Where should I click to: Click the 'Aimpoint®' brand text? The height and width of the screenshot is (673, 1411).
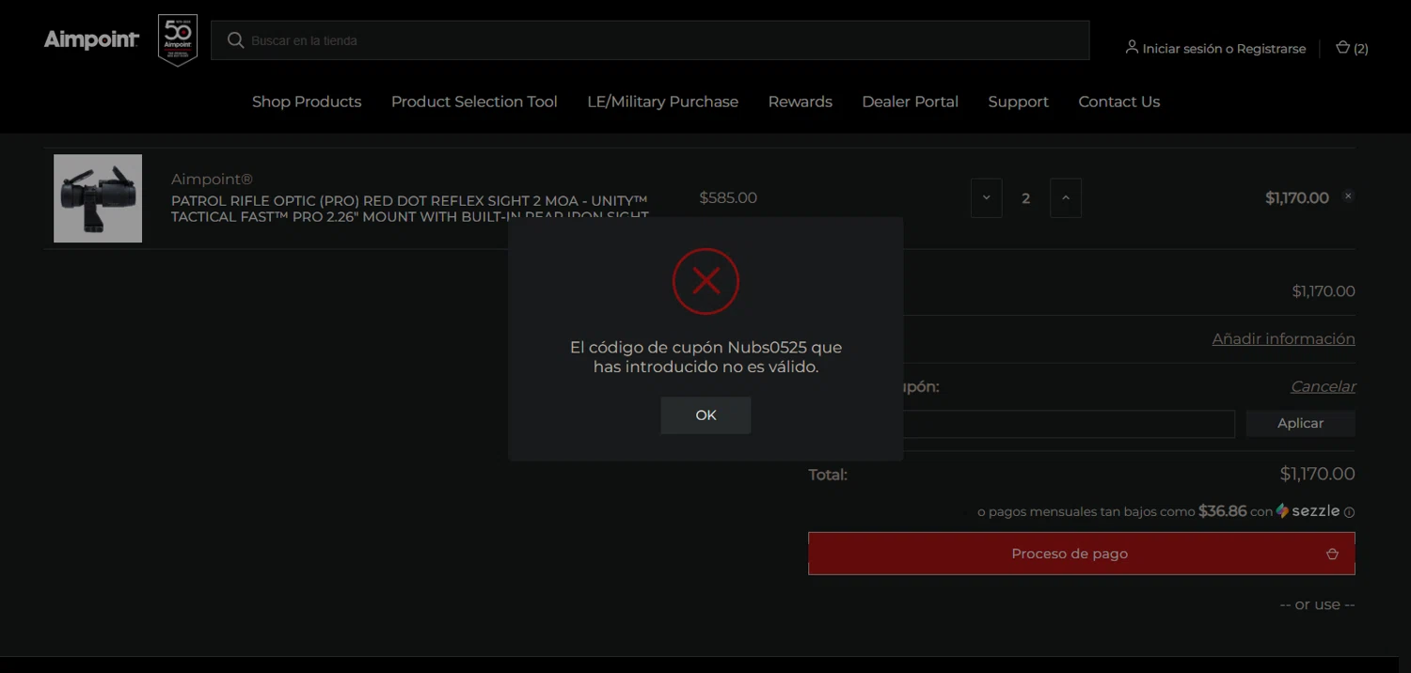(x=212, y=179)
